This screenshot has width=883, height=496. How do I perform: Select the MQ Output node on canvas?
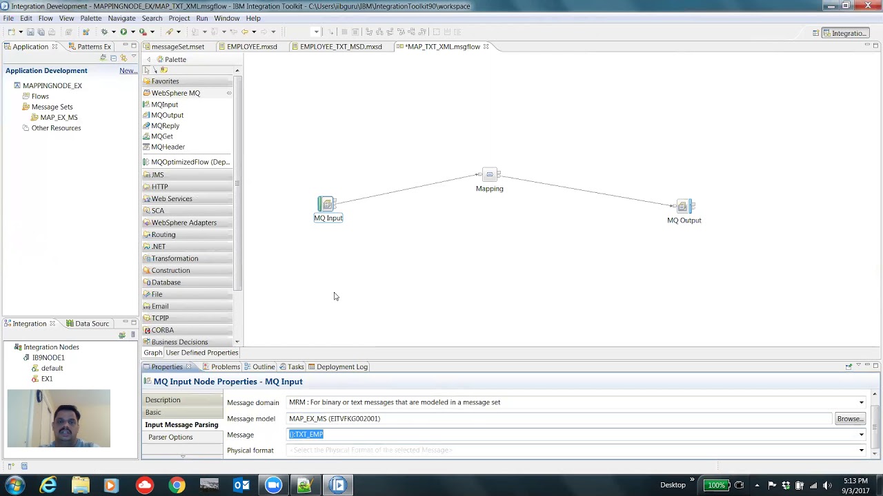[x=684, y=206]
